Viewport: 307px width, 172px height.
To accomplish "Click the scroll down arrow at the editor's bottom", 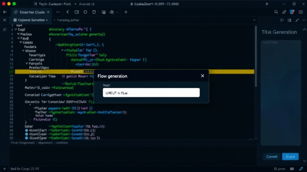I will coord(256,138).
